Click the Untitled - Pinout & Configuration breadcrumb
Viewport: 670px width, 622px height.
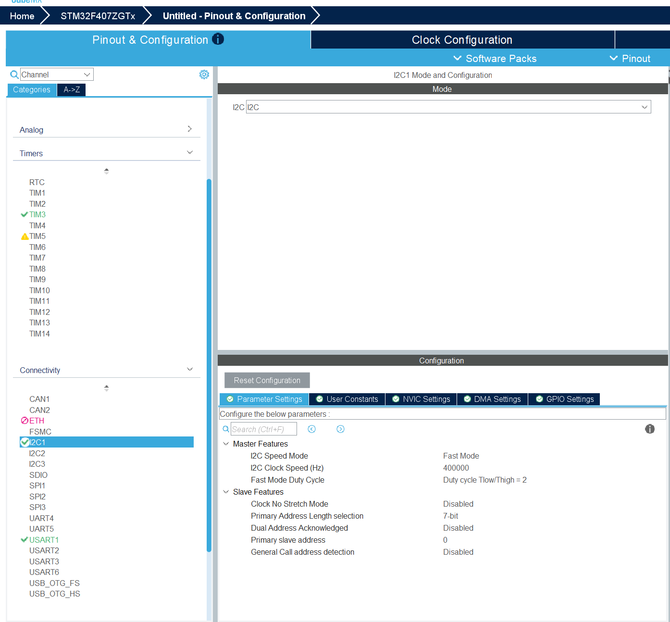(x=234, y=16)
